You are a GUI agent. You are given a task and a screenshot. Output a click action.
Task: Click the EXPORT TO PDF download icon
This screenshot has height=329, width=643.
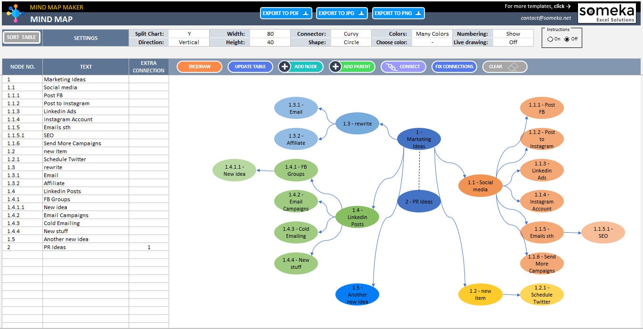point(306,13)
